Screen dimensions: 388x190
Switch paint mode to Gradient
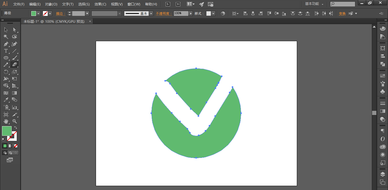click(x=10, y=146)
